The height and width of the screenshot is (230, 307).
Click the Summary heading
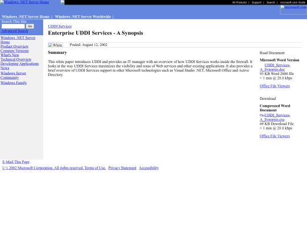(x=57, y=52)
